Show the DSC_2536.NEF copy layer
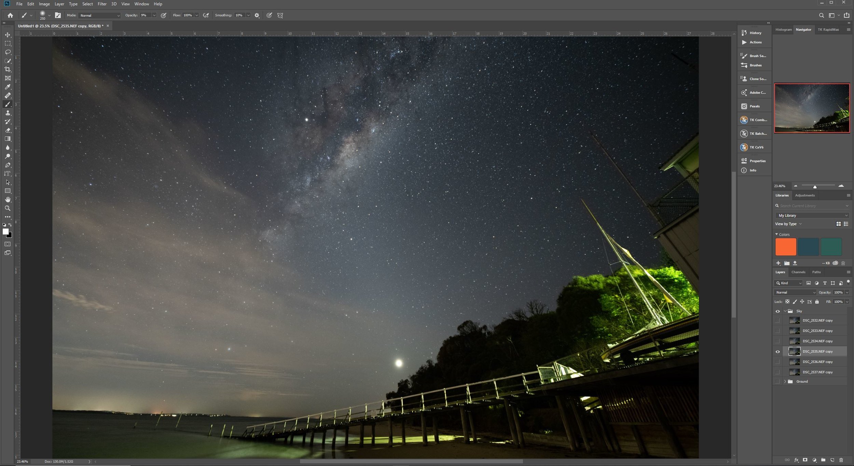The image size is (854, 466). pos(778,362)
